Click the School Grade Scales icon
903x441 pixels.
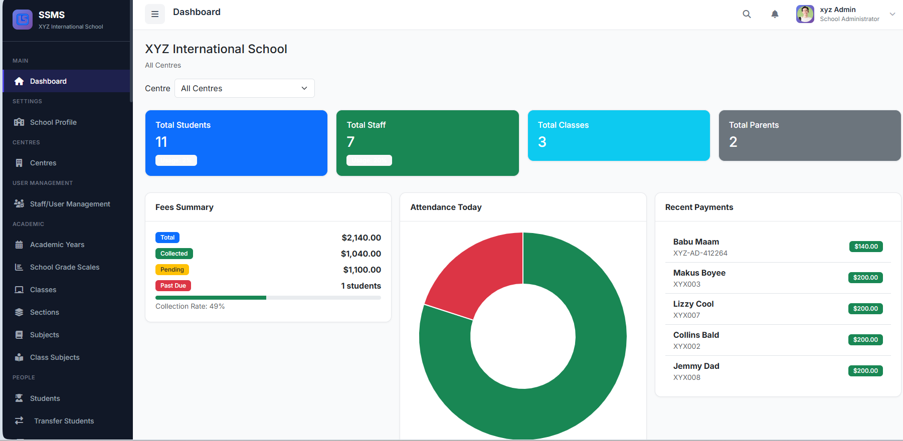click(x=19, y=267)
